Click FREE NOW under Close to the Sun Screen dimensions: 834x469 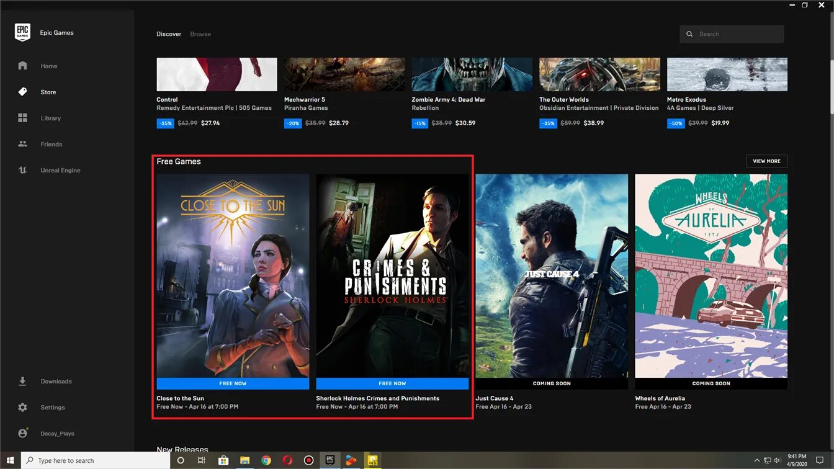(x=233, y=383)
